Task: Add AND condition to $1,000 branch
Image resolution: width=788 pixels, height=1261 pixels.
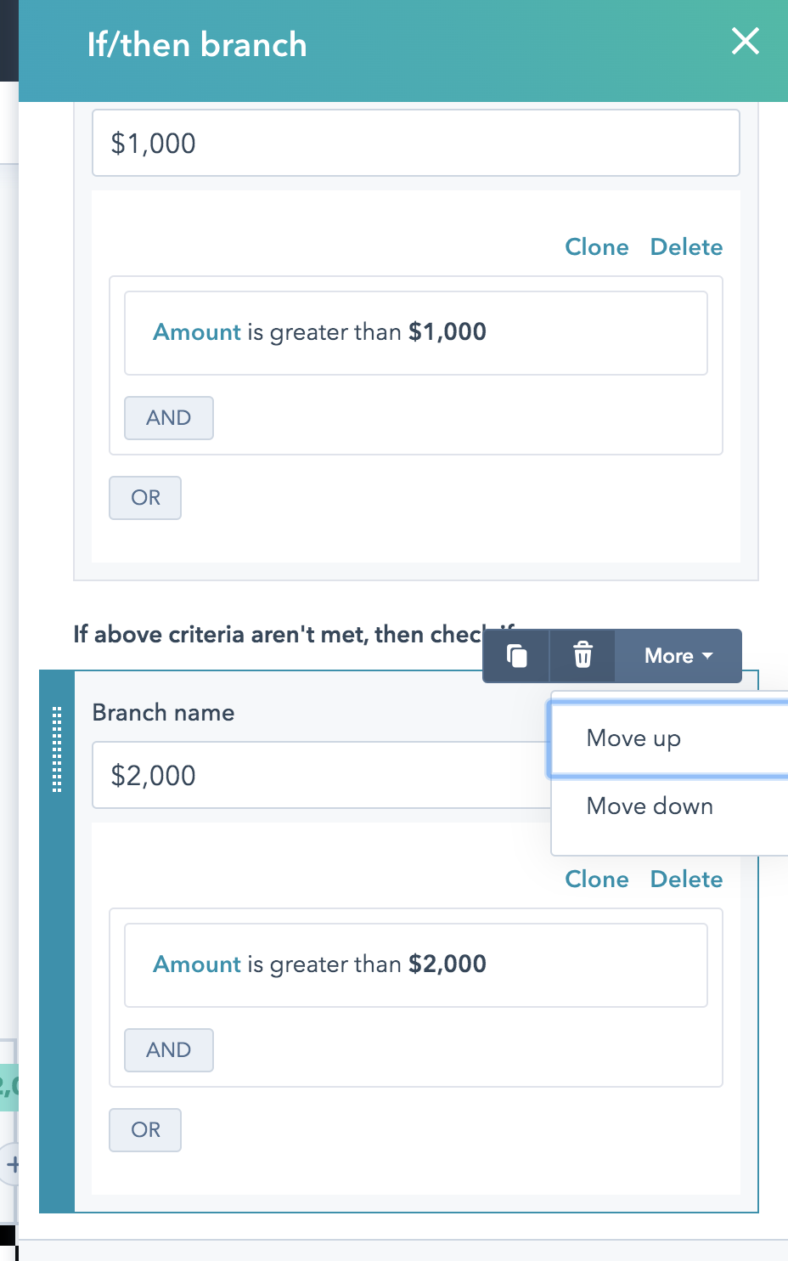Action: pyautogui.click(x=168, y=418)
